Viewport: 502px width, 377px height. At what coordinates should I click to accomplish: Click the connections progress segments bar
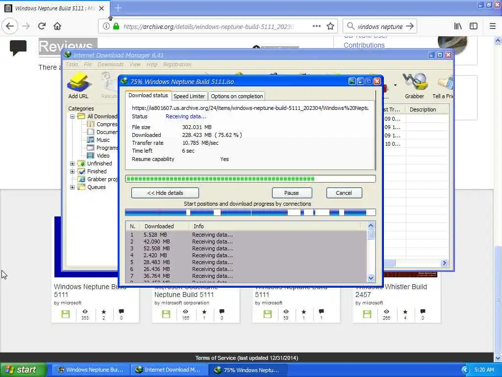click(251, 212)
